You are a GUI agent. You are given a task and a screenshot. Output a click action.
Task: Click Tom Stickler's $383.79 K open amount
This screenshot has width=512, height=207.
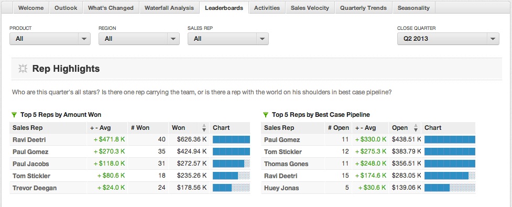point(406,152)
